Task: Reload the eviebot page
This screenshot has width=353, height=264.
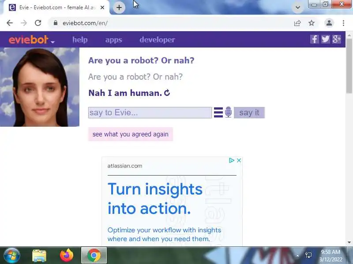Action: click(x=38, y=23)
